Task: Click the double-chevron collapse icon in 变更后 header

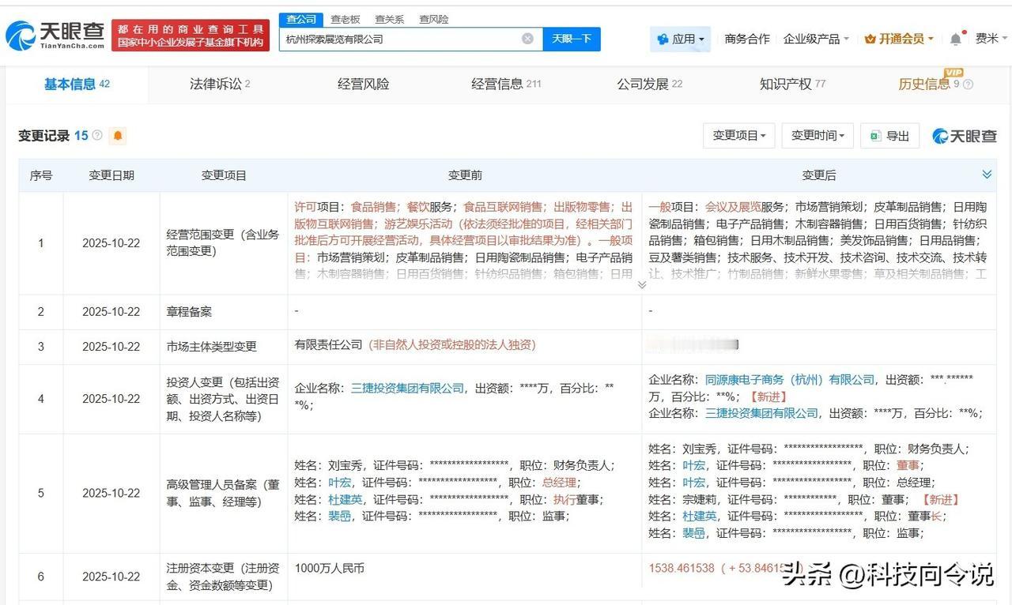Action: pyautogui.click(x=985, y=175)
